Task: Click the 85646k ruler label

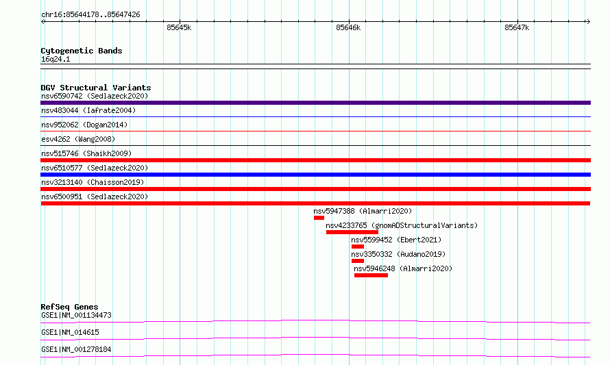Action: coord(348,27)
